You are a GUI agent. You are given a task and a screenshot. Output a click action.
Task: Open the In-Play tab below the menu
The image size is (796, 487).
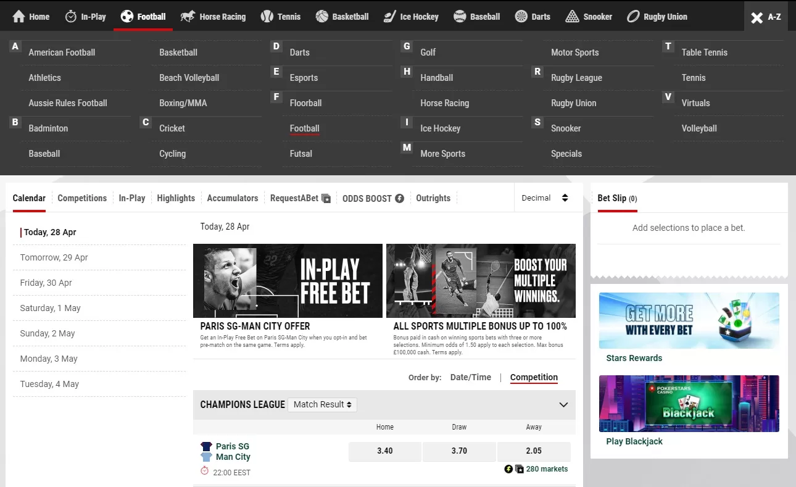tap(132, 198)
